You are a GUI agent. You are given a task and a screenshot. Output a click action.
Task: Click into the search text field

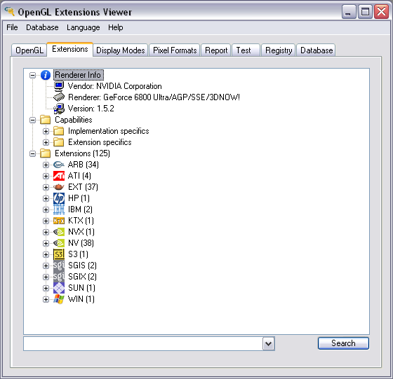point(143,344)
